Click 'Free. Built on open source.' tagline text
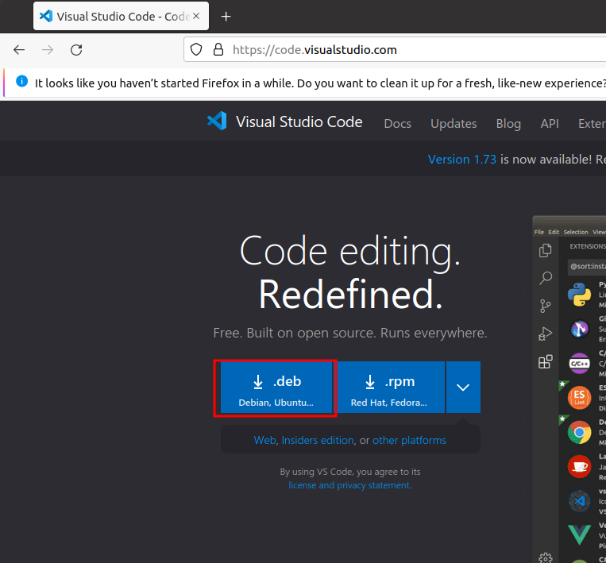Image resolution: width=606 pixels, height=563 pixels. [295, 333]
